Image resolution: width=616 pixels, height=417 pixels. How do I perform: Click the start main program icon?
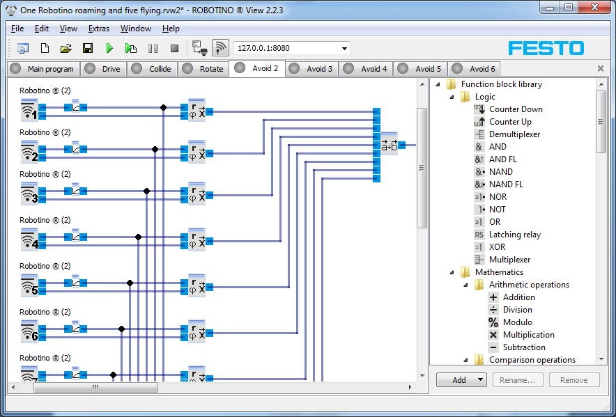tap(131, 48)
